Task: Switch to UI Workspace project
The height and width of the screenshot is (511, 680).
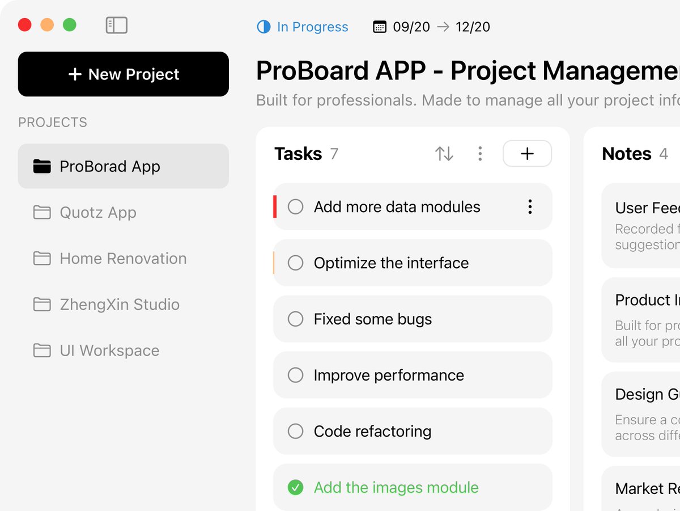Action: tap(109, 350)
